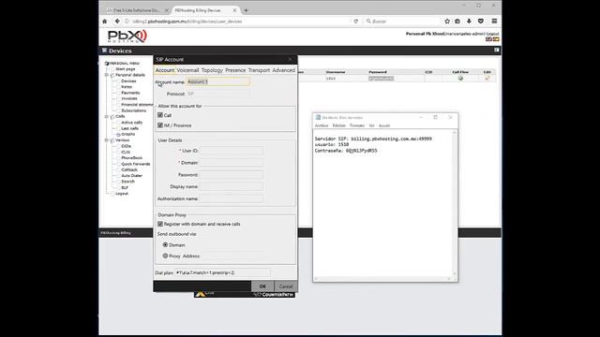
Task: Open Notepad Archivo menu
Action: [x=322, y=125]
